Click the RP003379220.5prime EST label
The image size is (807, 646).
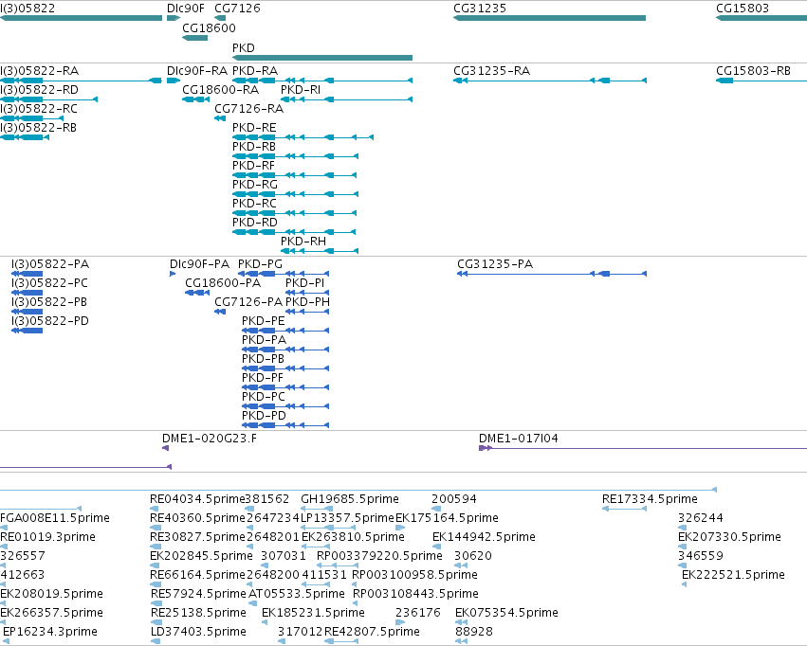tap(379, 556)
